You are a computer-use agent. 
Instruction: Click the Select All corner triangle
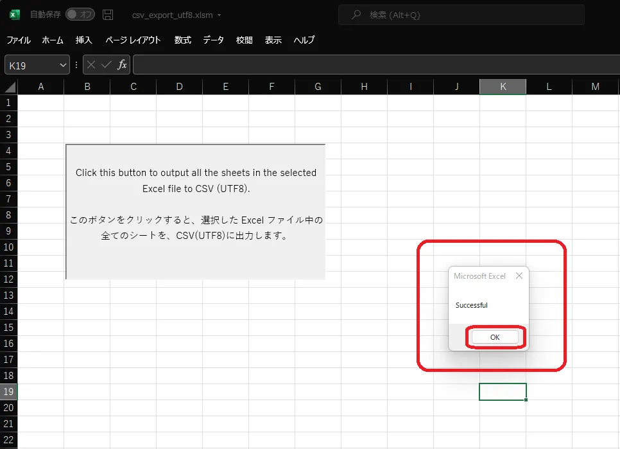10,87
